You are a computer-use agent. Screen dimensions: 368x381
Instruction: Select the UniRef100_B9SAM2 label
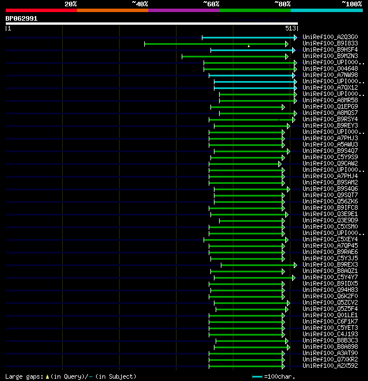330,182
